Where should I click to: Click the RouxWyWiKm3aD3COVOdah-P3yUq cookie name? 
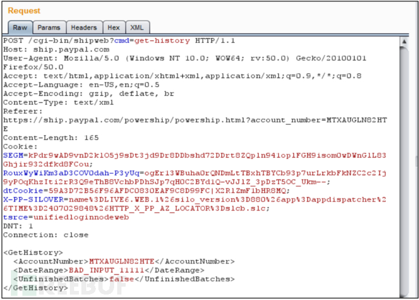pos(71,173)
